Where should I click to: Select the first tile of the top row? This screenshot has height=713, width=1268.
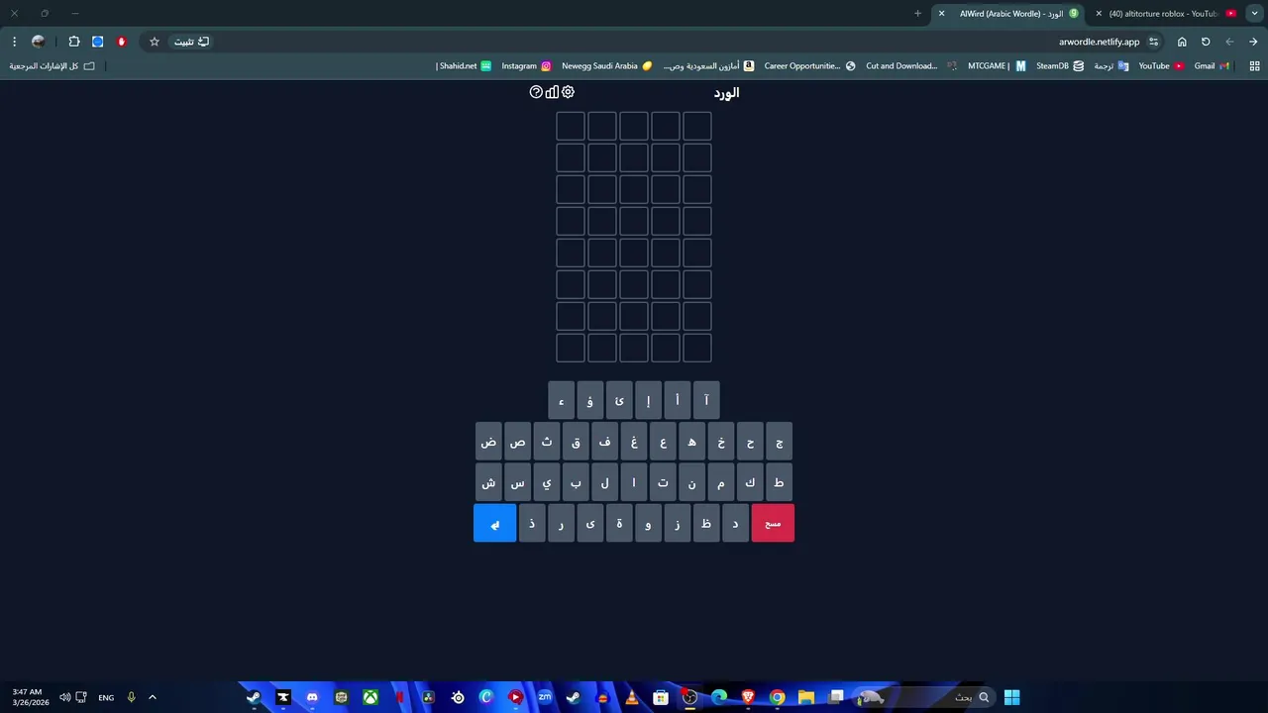[x=697, y=126]
